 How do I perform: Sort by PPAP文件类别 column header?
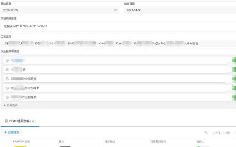22,141
